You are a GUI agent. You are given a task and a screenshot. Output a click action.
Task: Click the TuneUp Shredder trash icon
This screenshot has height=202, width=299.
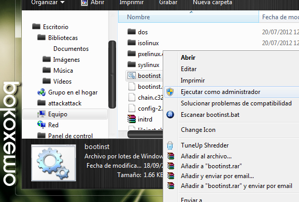170,145
